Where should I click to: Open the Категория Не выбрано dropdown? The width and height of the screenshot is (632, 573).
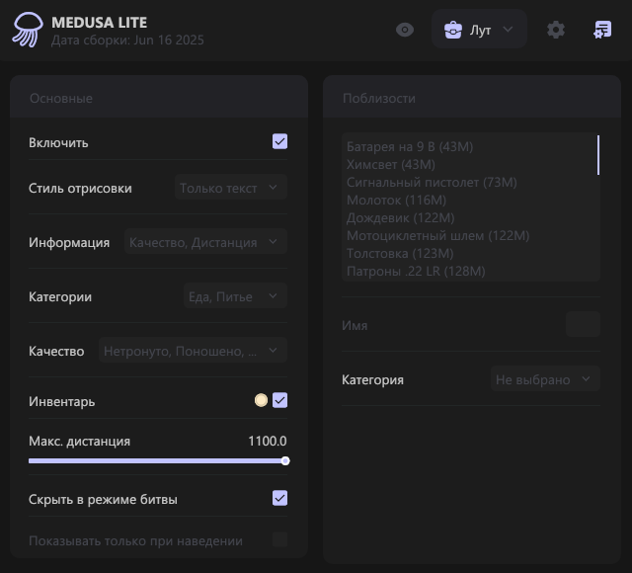545,379
